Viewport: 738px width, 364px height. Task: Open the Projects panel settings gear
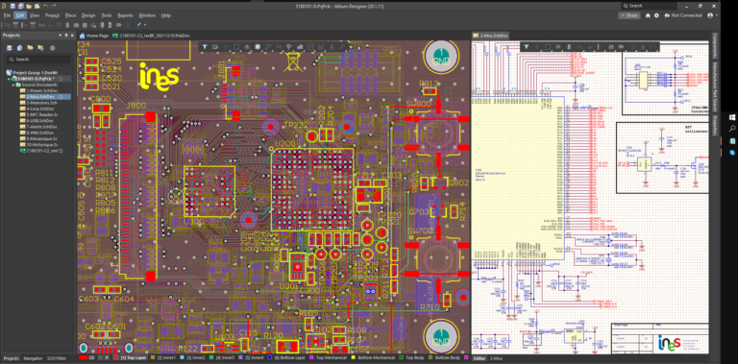[x=52, y=48]
